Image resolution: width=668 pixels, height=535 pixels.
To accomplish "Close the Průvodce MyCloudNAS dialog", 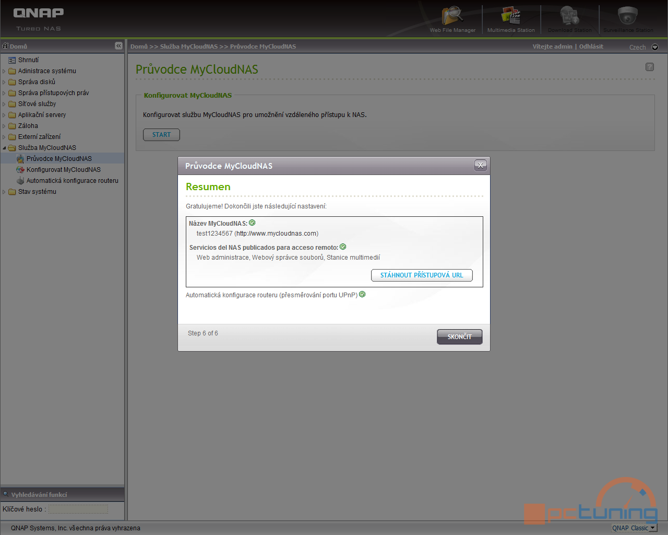I will point(481,165).
